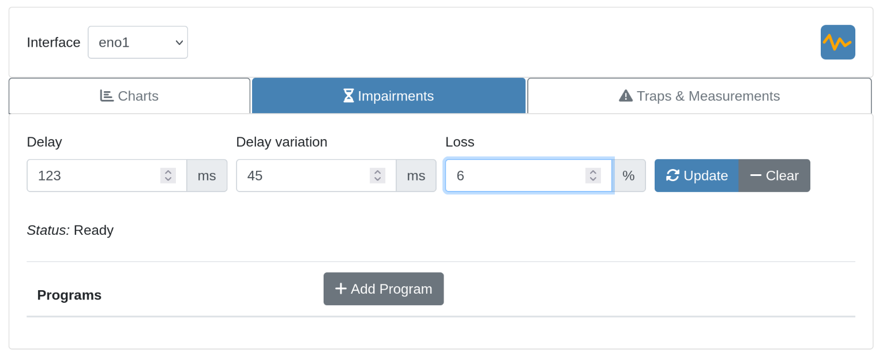Click the Loss percentage input field
Screen dimensions: 879x360
click(x=513, y=175)
